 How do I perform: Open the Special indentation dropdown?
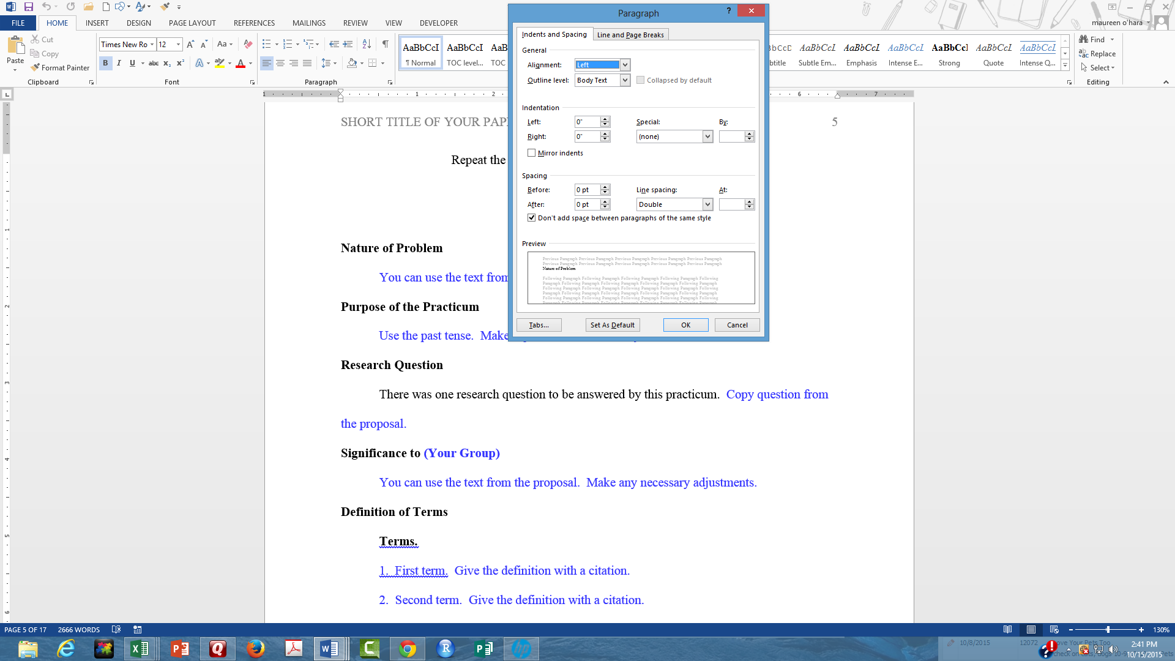[x=707, y=136]
